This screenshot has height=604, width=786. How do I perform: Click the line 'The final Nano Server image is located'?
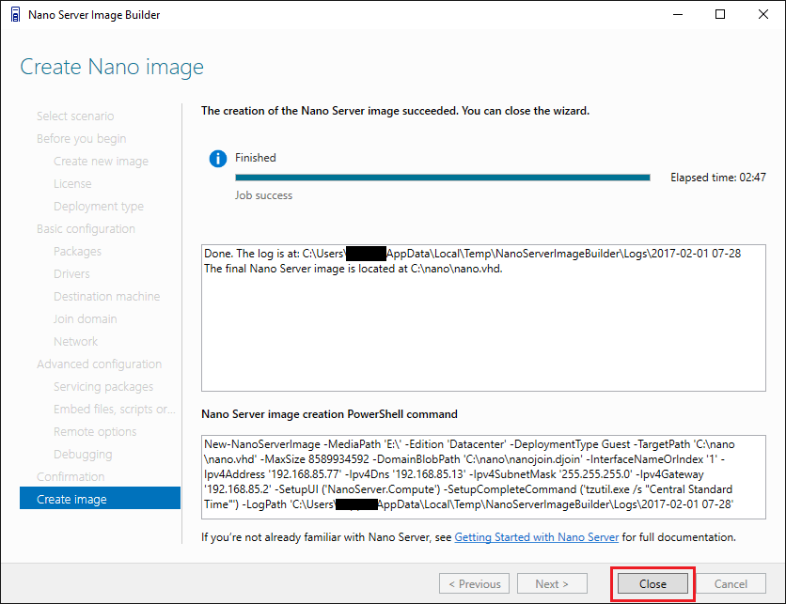353,269
